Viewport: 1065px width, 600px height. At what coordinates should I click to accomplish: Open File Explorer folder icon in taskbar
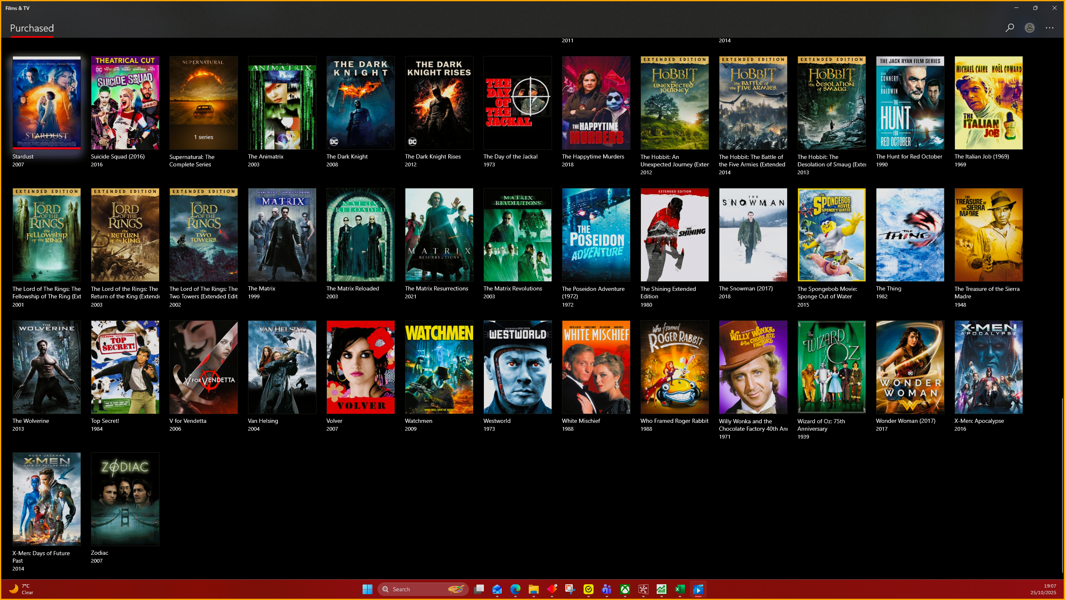533,589
